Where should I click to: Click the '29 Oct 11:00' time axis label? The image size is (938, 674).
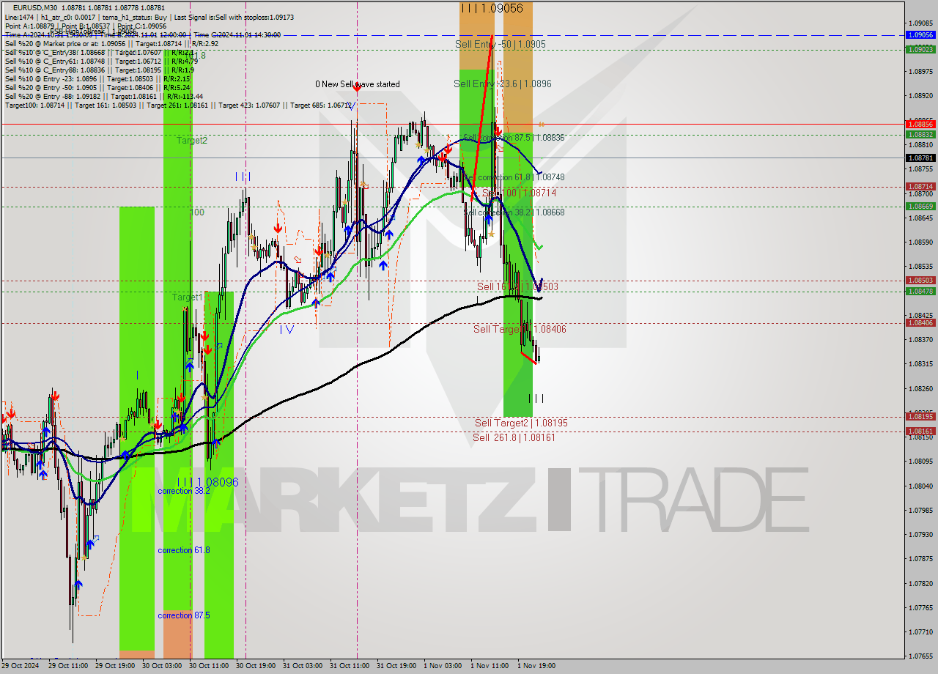67,666
